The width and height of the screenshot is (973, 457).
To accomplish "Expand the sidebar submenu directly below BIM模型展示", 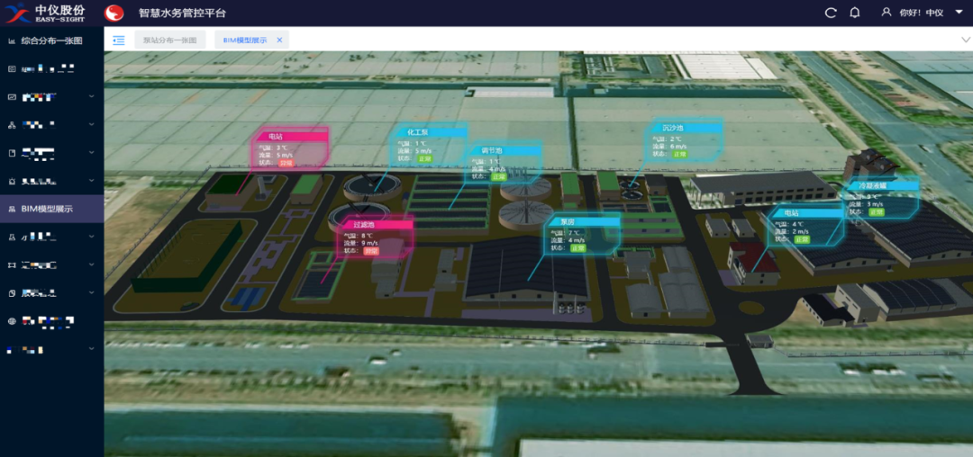I will coord(91,237).
